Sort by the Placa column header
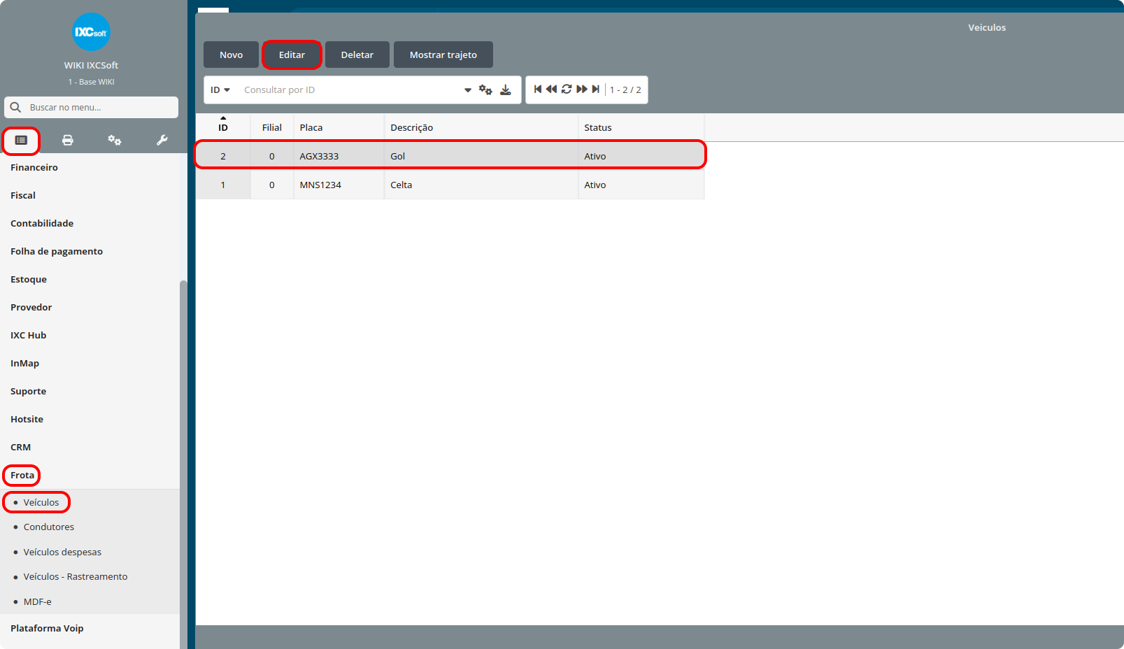Image resolution: width=1124 pixels, height=649 pixels. coord(339,127)
